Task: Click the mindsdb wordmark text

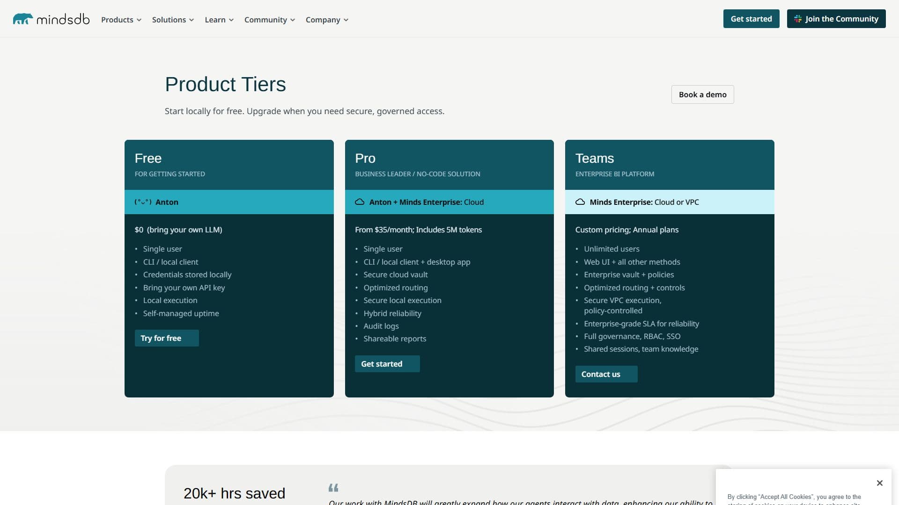Action: pos(63,19)
